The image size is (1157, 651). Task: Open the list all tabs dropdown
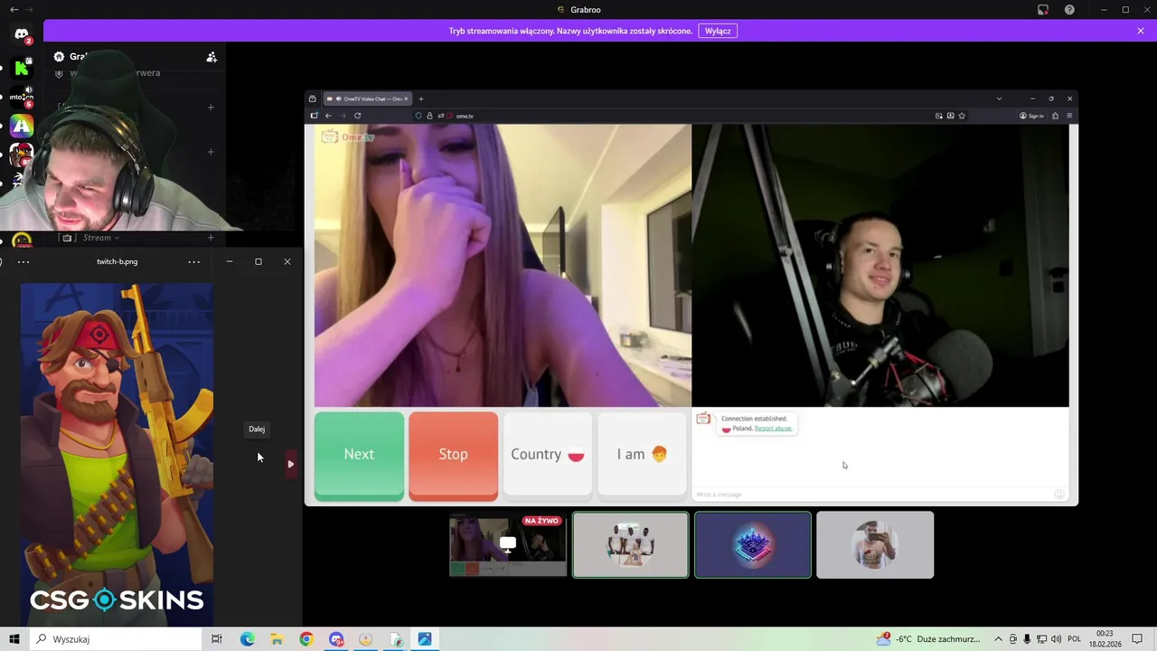point(999,99)
